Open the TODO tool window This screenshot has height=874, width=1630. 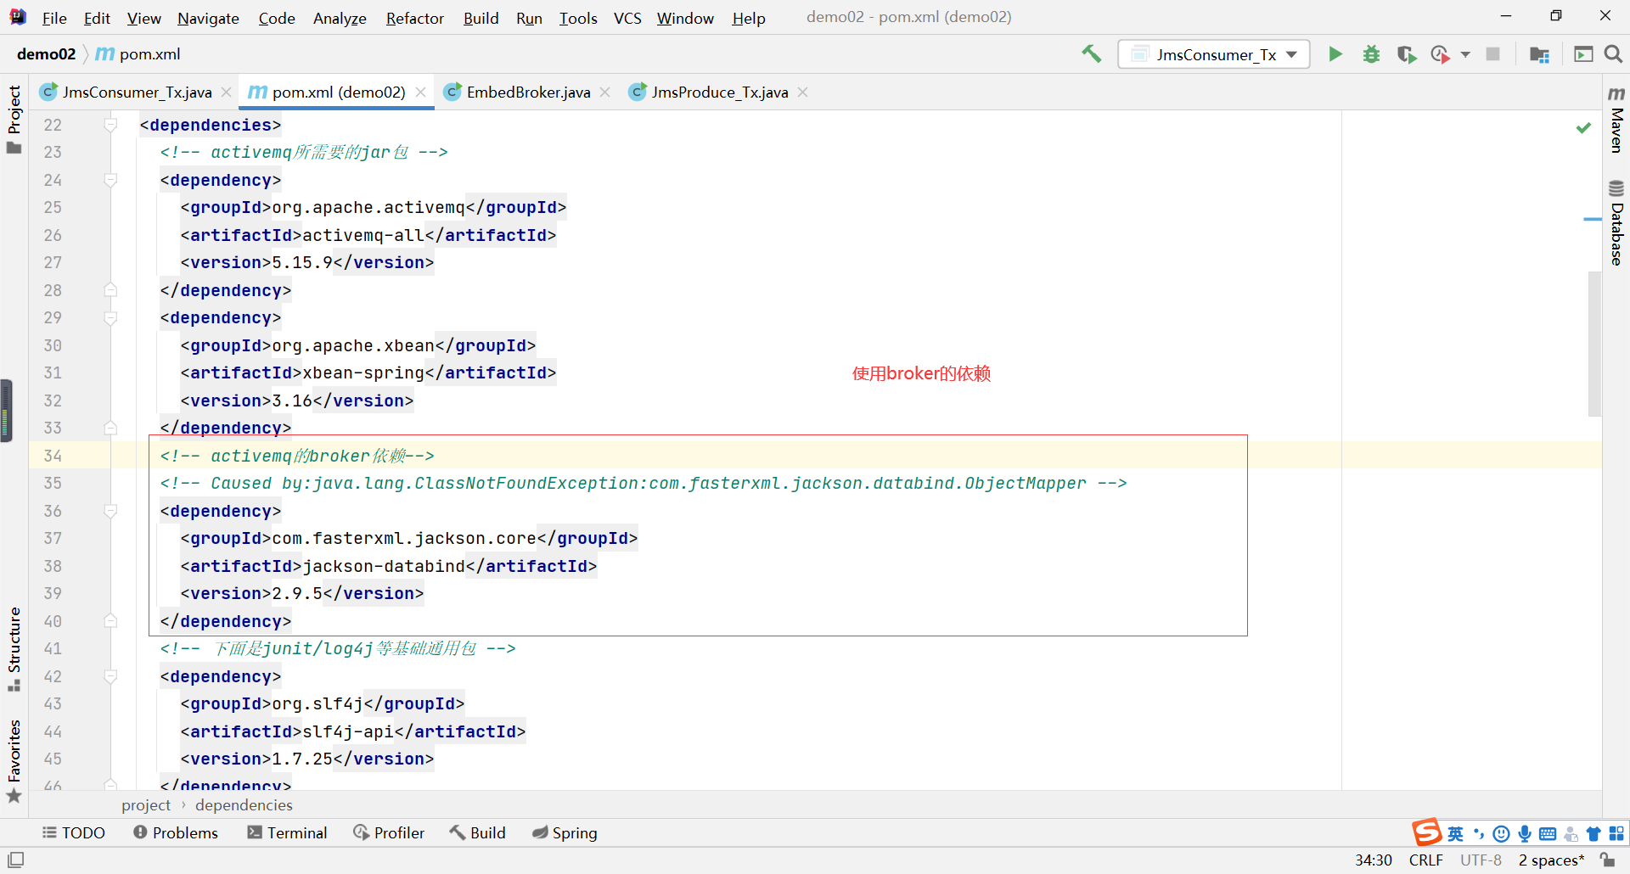pos(74,832)
